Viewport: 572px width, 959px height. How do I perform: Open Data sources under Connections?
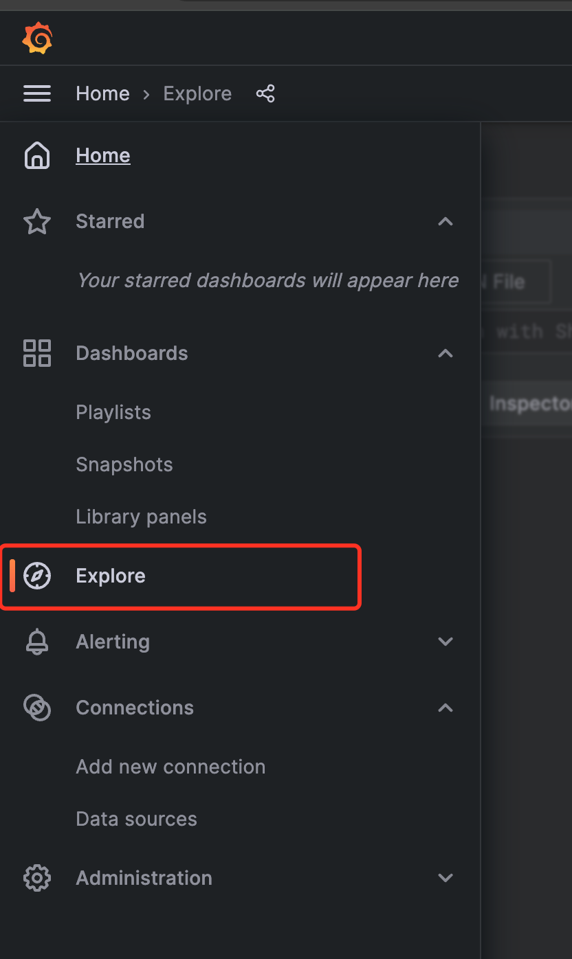tap(136, 819)
